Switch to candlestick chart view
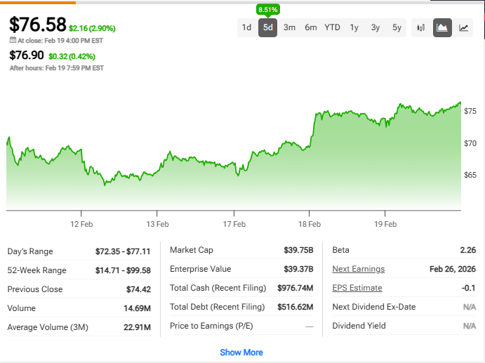485x363 pixels. pos(420,28)
